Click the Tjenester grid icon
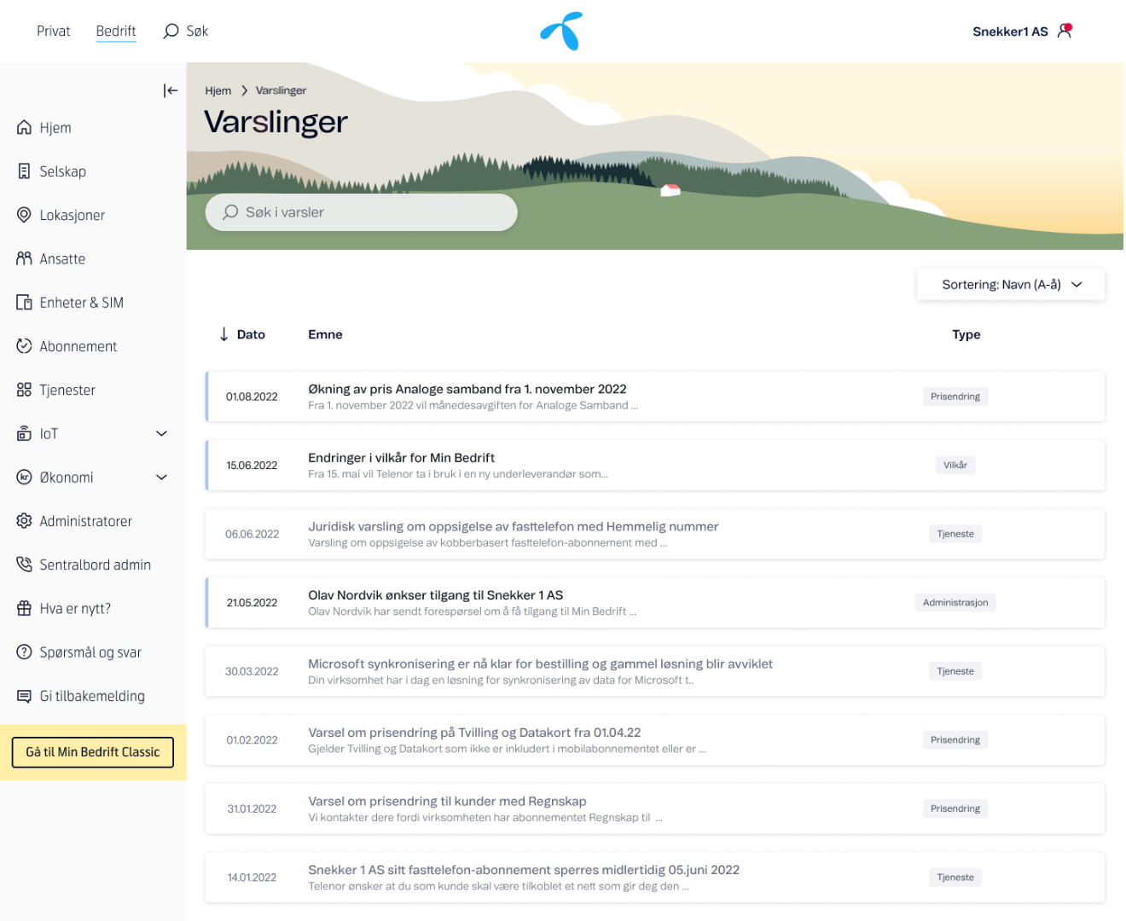The image size is (1126, 921). pyautogui.click(x=24, y=390)
